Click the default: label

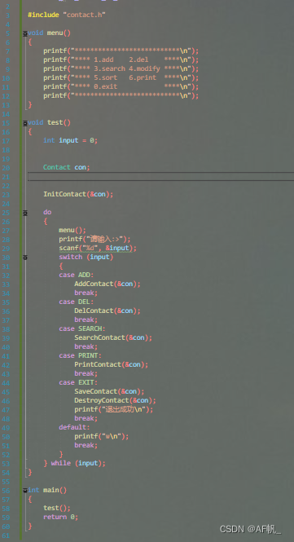point(74,427)
